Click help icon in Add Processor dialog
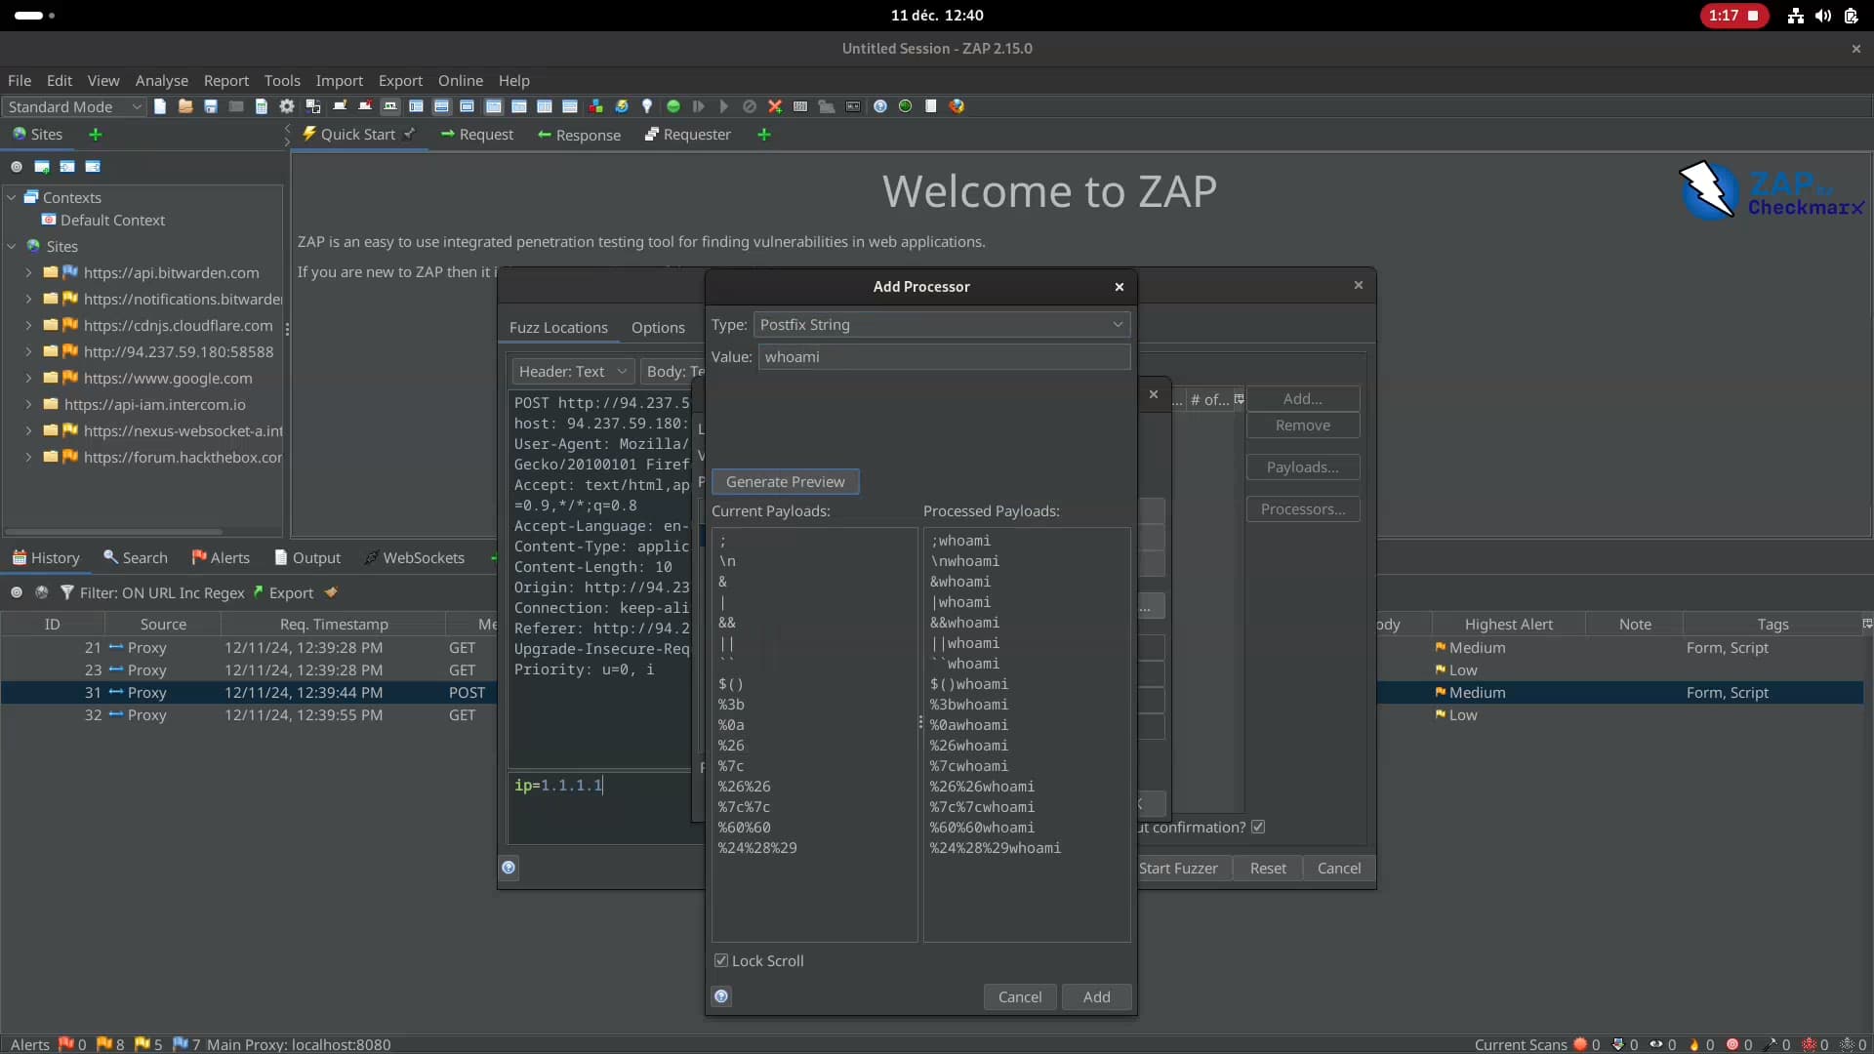 tap(721, 996)
